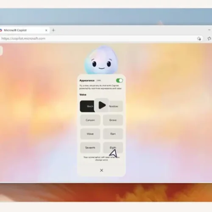Select the Eighth voice option

[x=113, y=148]
